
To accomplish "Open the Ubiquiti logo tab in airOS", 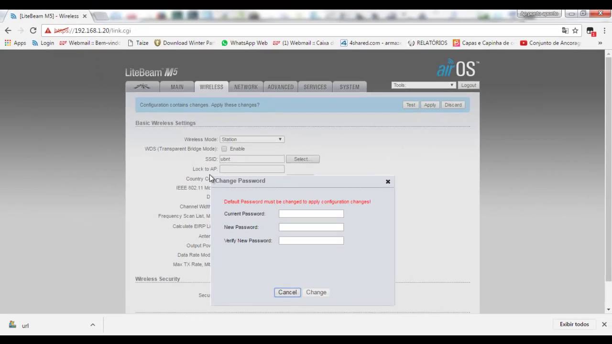I will click(x=142, y=87).
